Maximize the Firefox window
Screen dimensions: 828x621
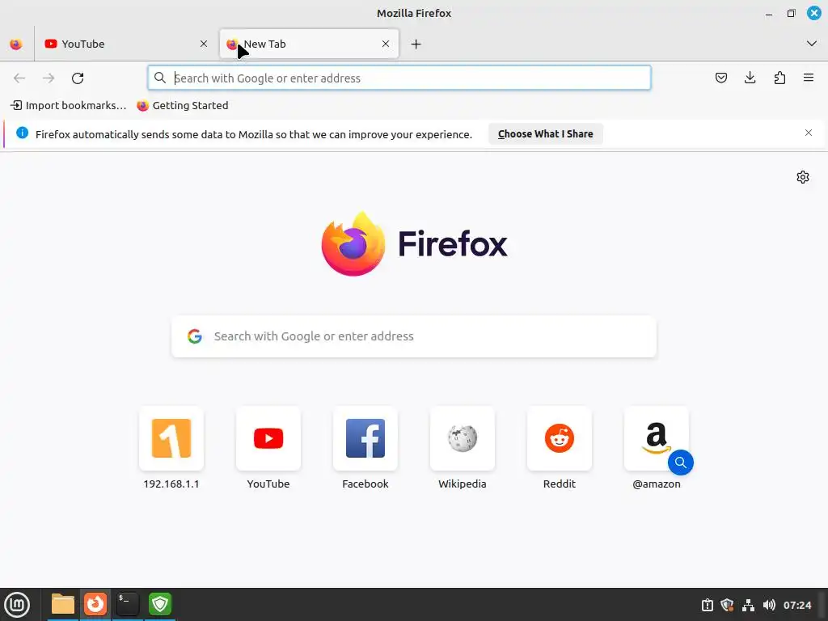pyautogui.click(x=791, y=13)
